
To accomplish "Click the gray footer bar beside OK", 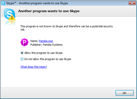I will point(58,93).
